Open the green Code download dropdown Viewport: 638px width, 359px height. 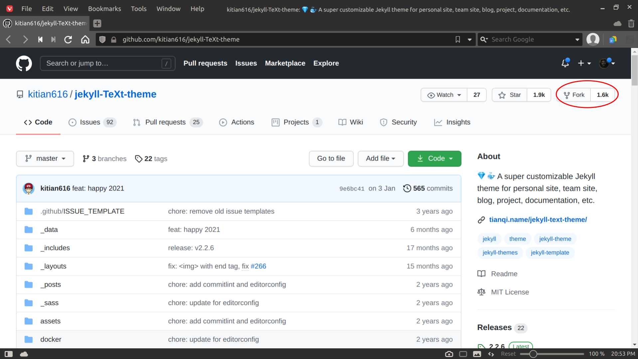pyautogui.click(x=434, y=159)
